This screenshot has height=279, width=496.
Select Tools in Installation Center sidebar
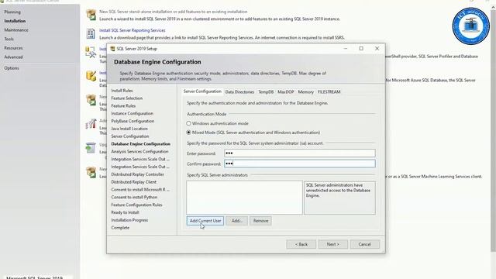tap(9, 39)
